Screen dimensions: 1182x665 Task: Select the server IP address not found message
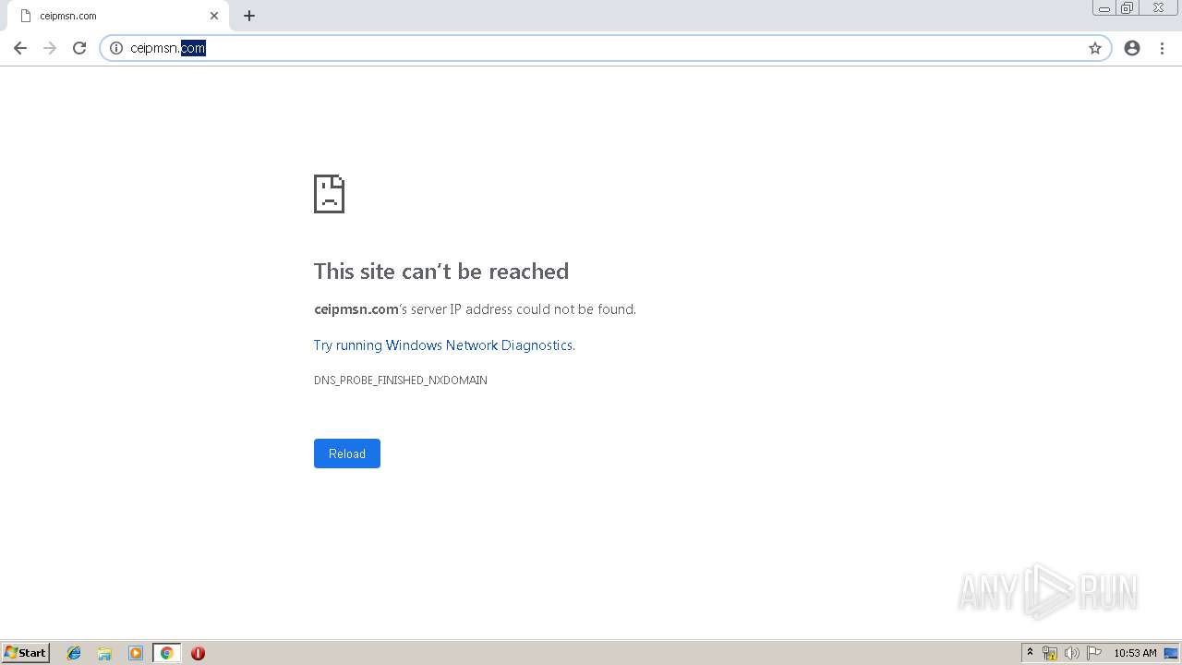pos(475,309)
